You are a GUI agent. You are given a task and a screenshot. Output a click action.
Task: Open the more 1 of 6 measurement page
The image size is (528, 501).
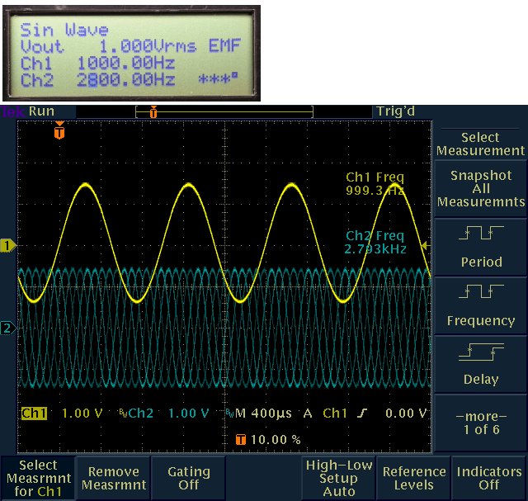[x=481, y=423]
